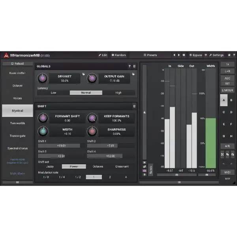This screenshot has height=237, width=237.
Task: Toggle the Bypass option
Action: [x=196, y=55]
